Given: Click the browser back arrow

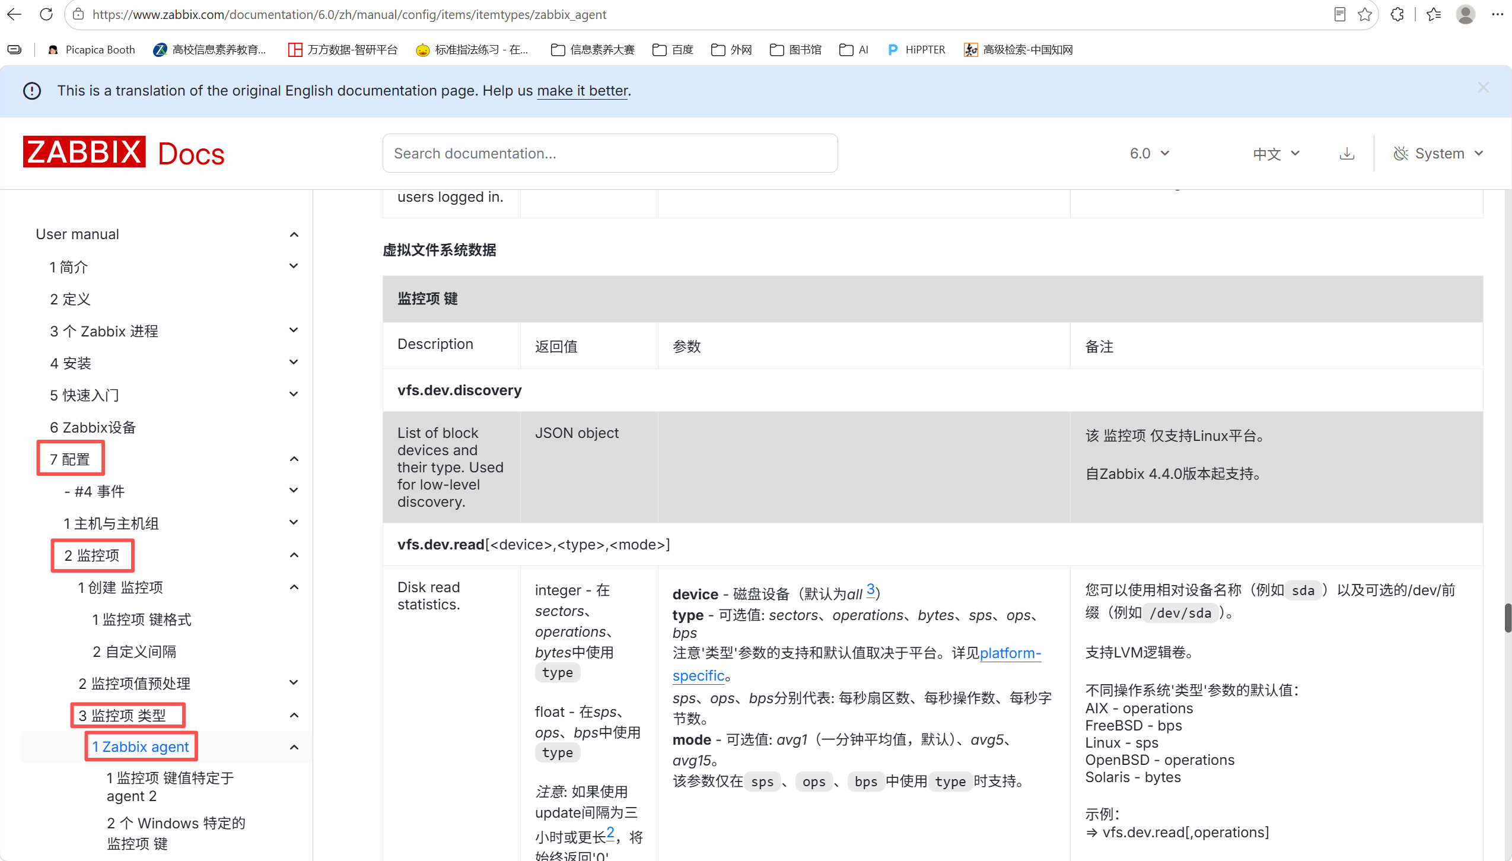Looking at the screenshot, I should (x=14, y=14).
